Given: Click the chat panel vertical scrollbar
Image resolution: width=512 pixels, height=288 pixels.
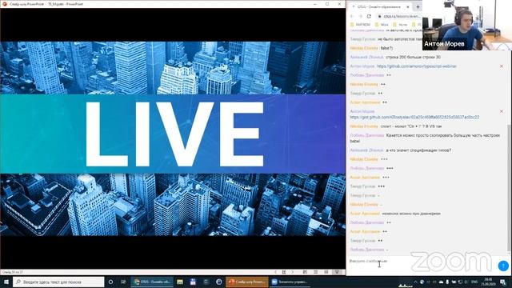Looking at the screenshot, I should click(x=510, y=188).
